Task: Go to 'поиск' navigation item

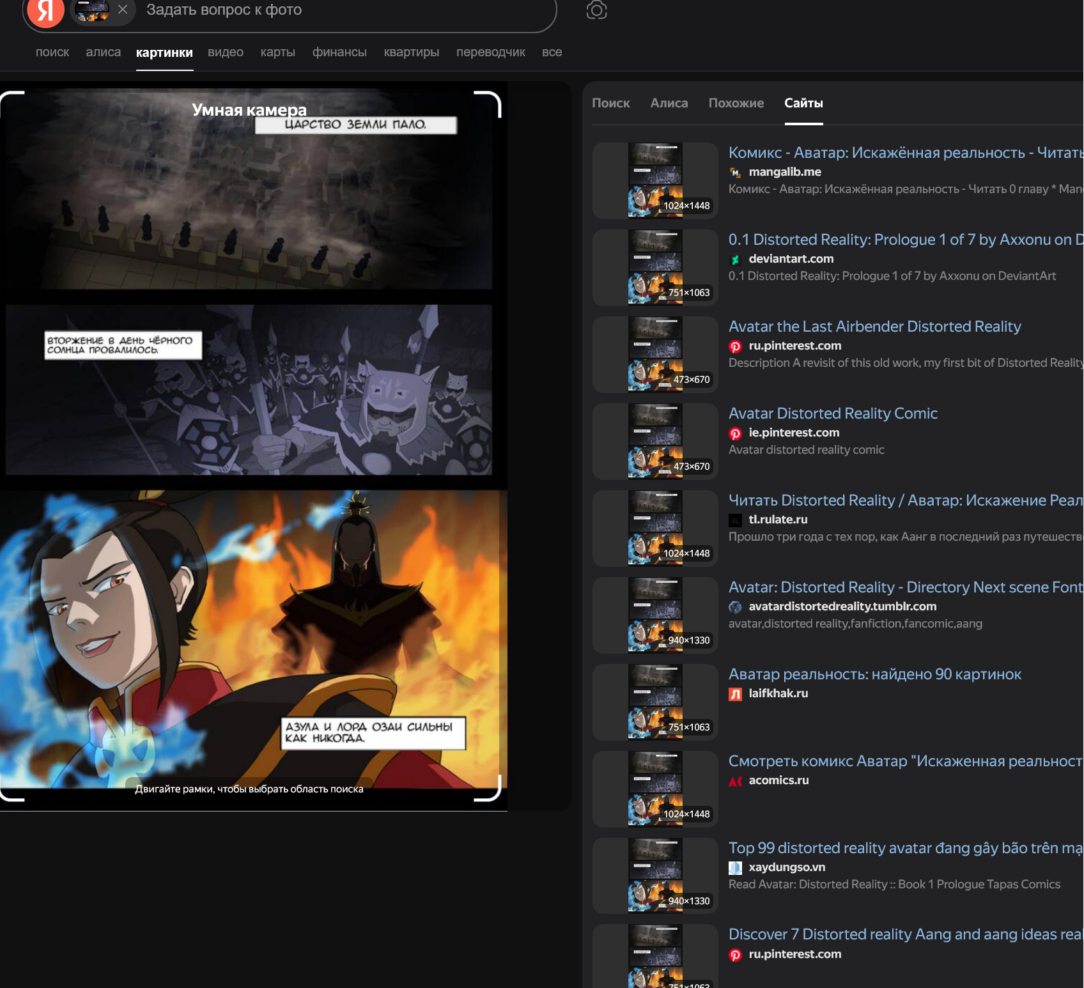Action: point(52,52)
